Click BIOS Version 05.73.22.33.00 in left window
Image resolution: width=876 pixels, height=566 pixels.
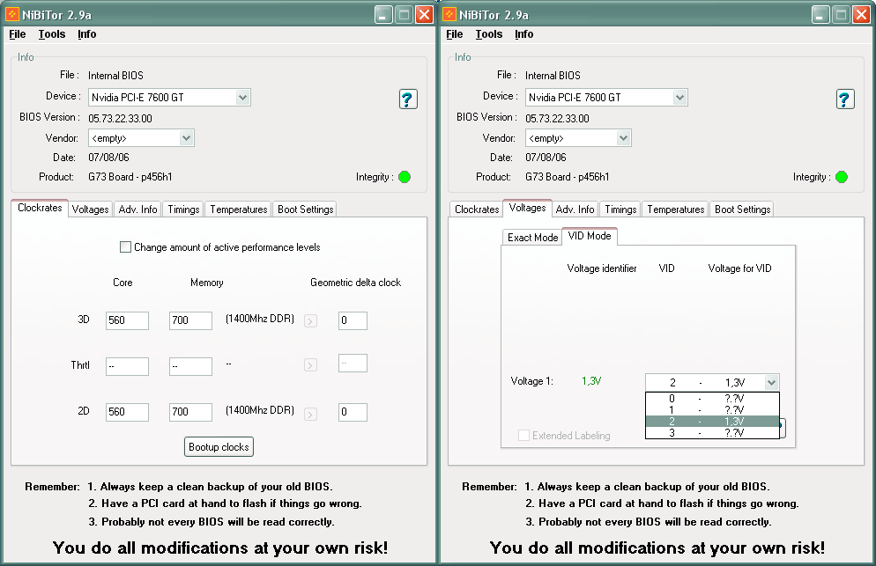tap(120, 118)
